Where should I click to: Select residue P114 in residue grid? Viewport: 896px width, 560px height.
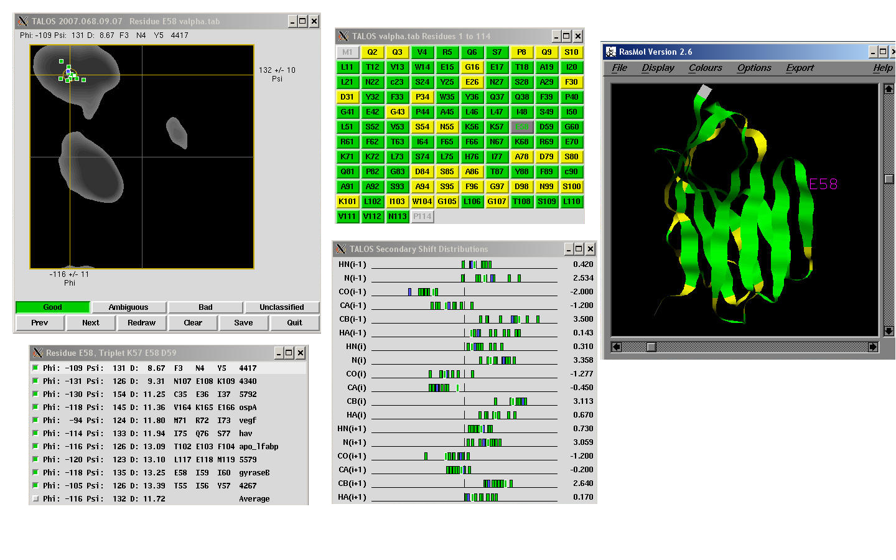pos(422,217)
